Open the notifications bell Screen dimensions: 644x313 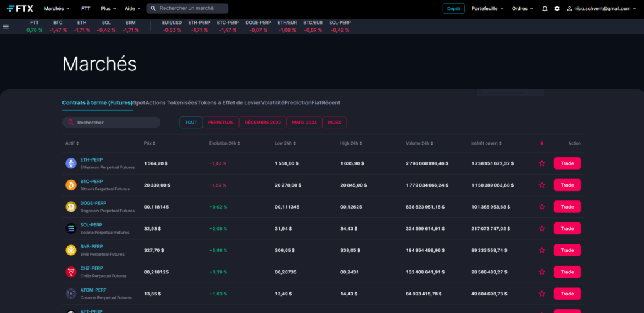click(x=545, y=9)
